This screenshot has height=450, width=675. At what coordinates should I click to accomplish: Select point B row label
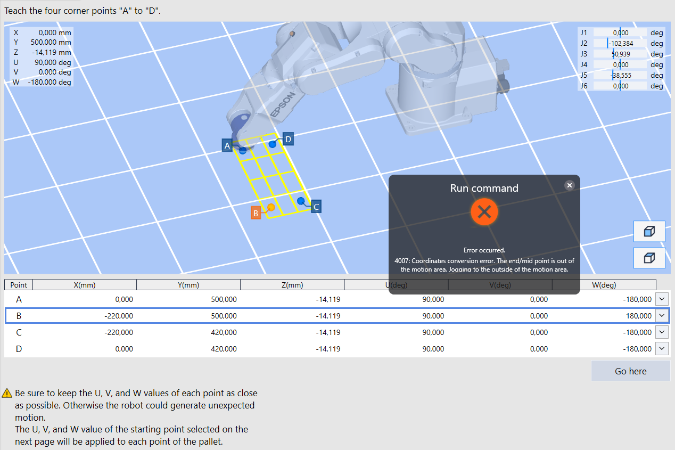pos(19,316)
